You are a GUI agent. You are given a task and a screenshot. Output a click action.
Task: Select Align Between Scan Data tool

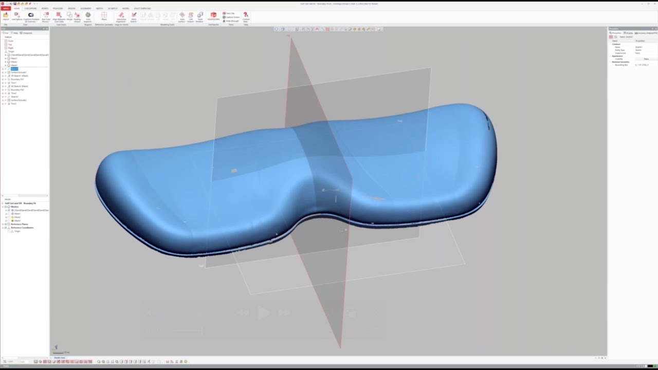[59, 17]
